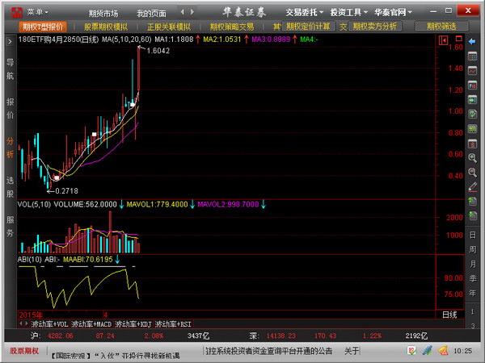Select 分析 in the left sidebar
The image size is (485, 363).
[11, 148]
